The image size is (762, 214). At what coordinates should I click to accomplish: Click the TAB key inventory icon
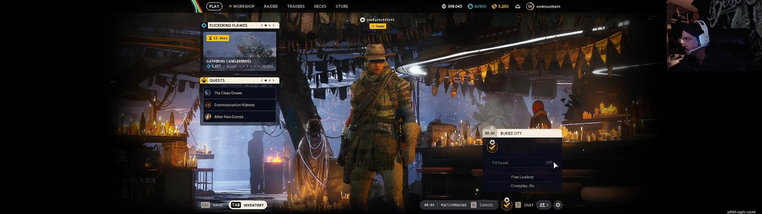click(x=236, y=205)
